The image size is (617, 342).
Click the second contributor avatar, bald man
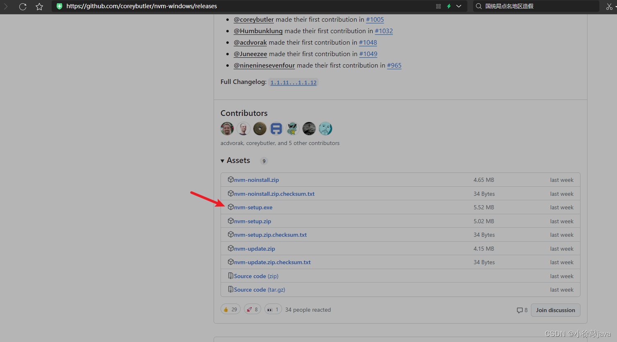tap(244, 129)
